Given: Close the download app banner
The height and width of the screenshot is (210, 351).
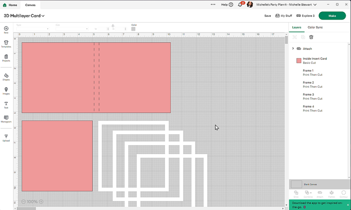Looking at the screenshot, I should point(348,205).
